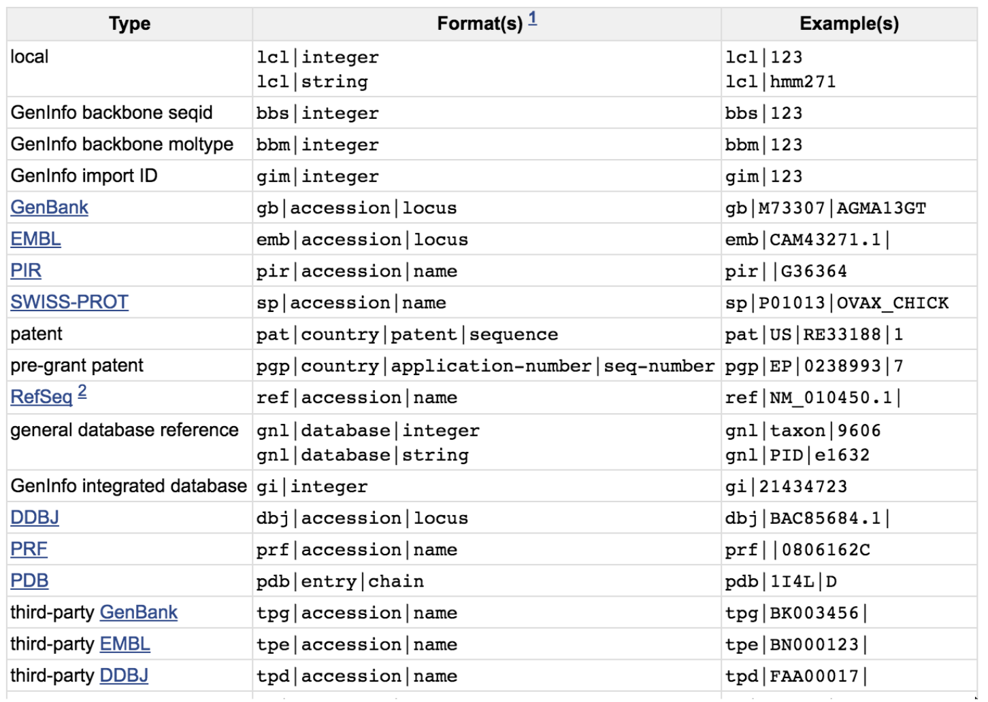Click the pat|US|RE33188|1 example cell

(814, 335)
